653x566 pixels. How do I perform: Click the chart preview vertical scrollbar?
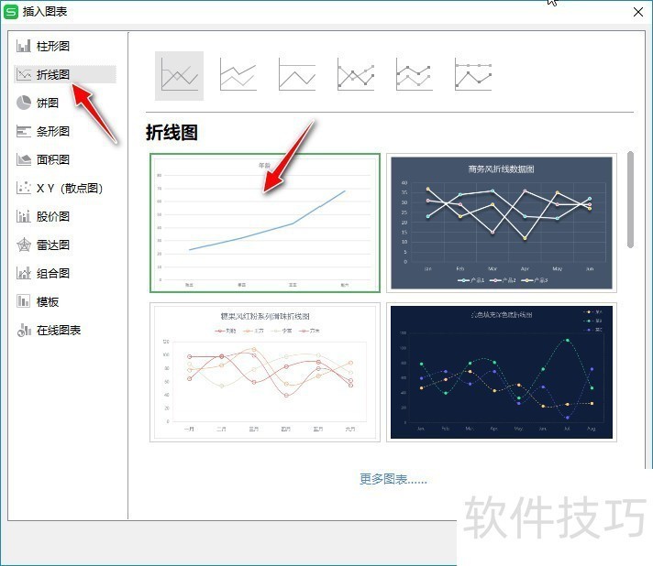(x=630, y=200)
